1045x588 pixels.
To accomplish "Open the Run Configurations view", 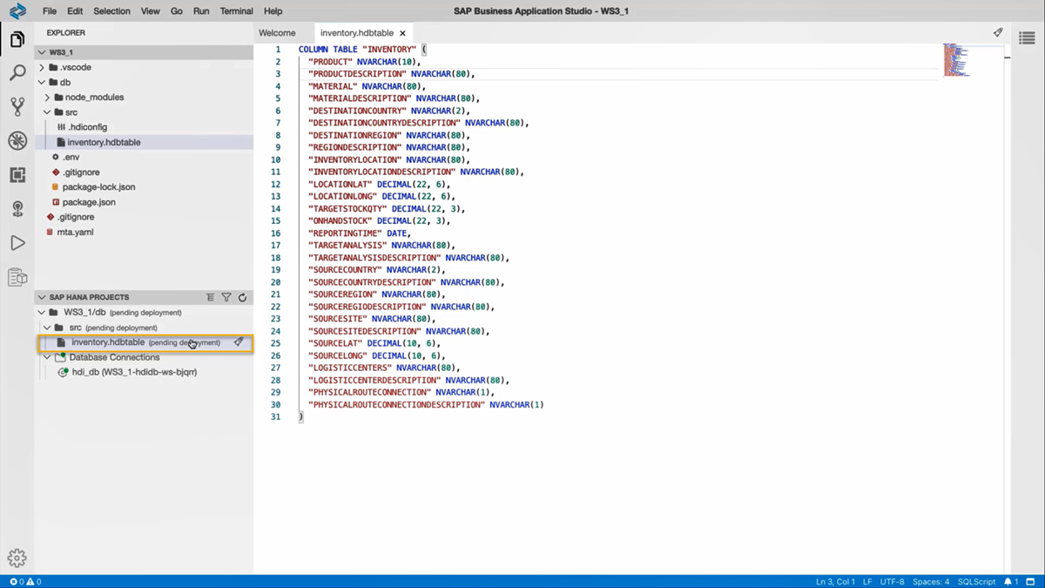I will [17, 141].
